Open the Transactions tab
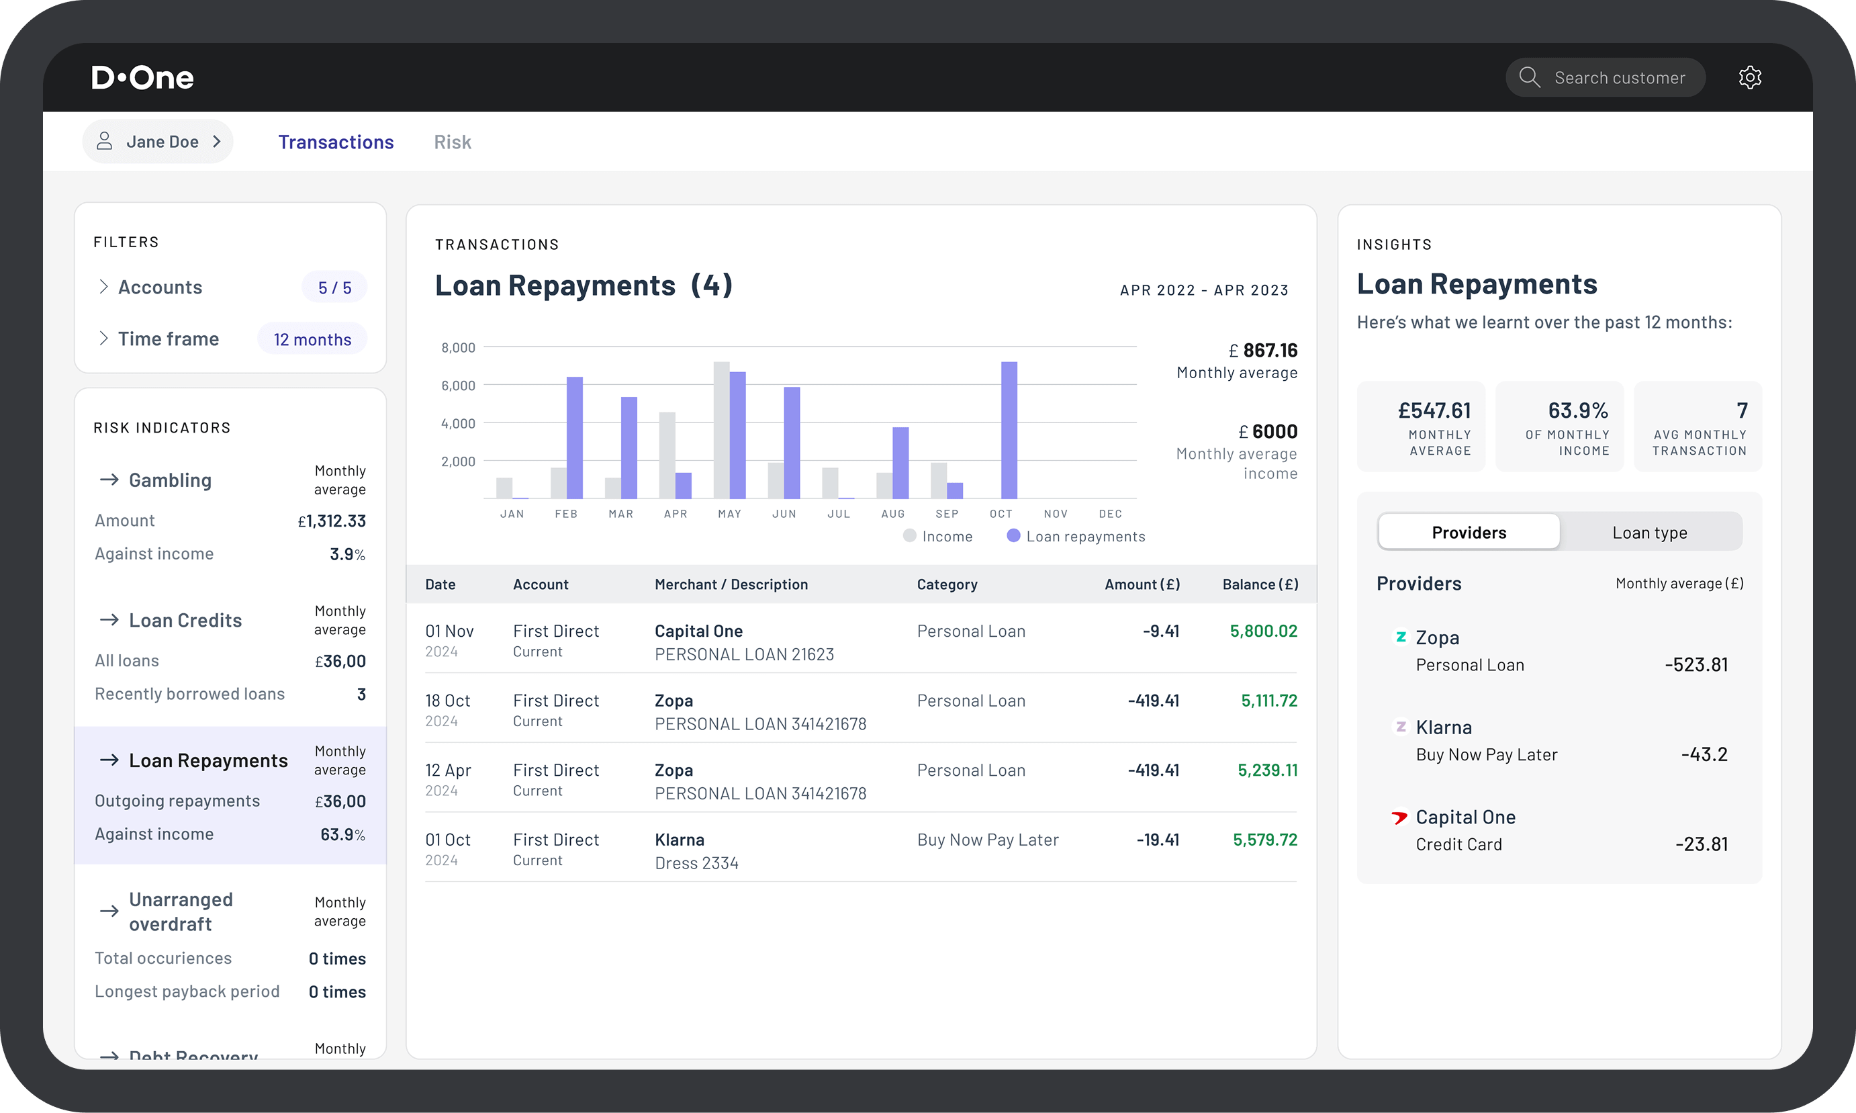The image size is (1856, 1113). click(x=336, y=142)
